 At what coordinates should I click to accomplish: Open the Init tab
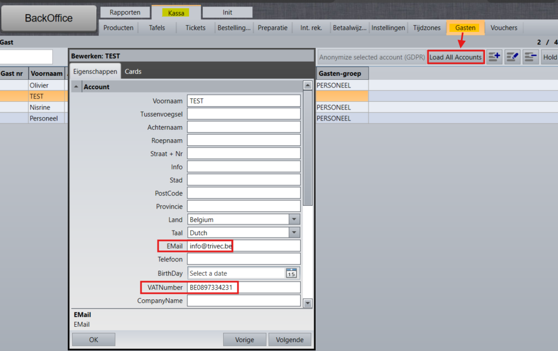click(227, 13)
